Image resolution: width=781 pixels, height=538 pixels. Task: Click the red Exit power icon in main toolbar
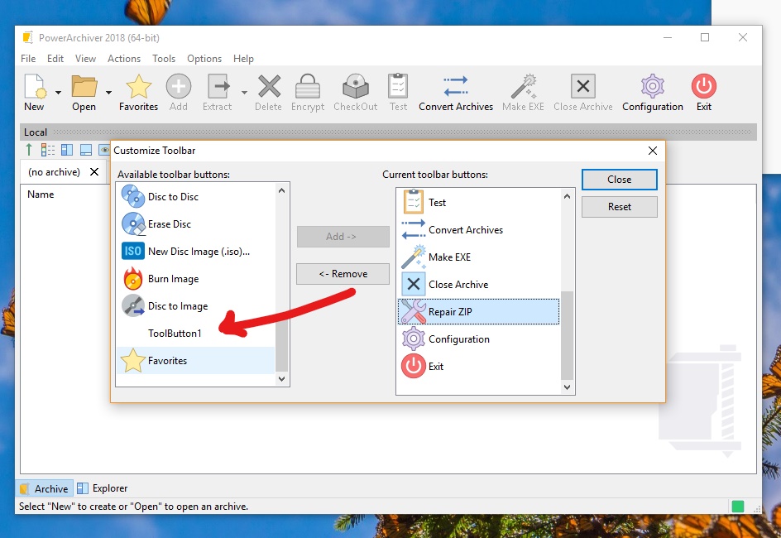click(704, 87)
